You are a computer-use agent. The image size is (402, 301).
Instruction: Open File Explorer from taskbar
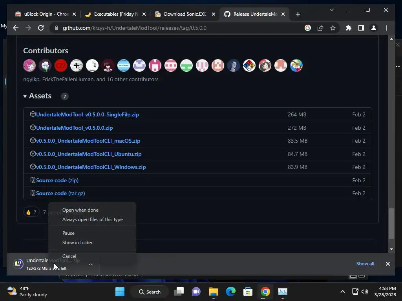213,292
